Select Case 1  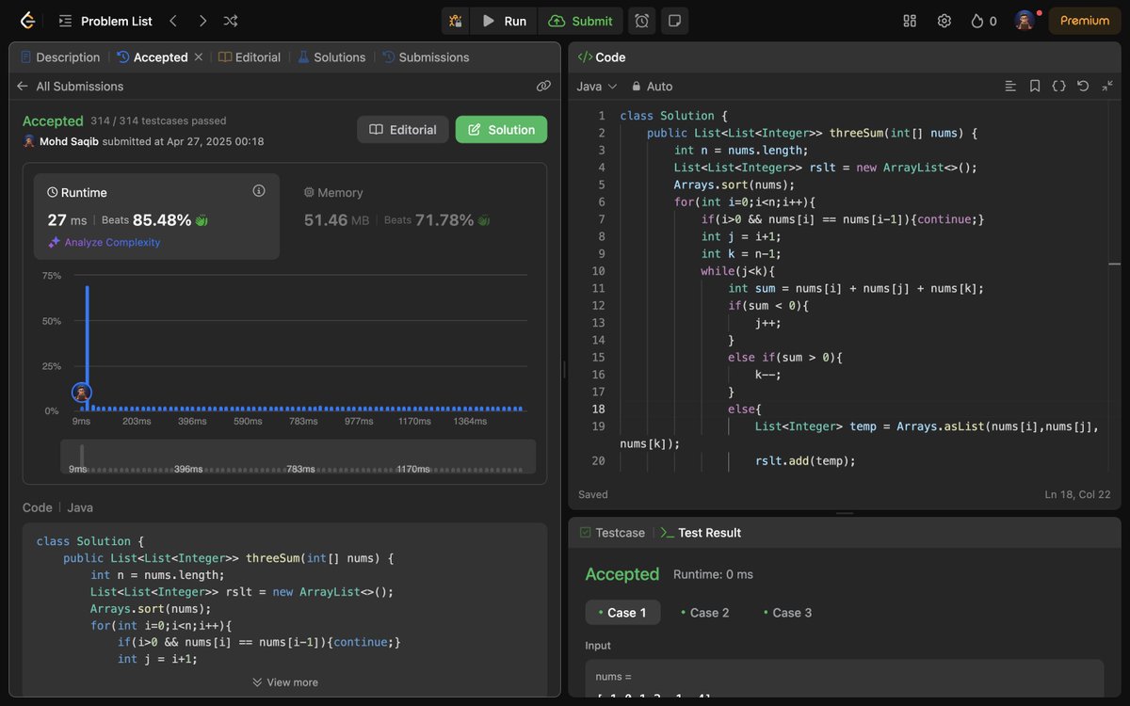coord(622,613)
